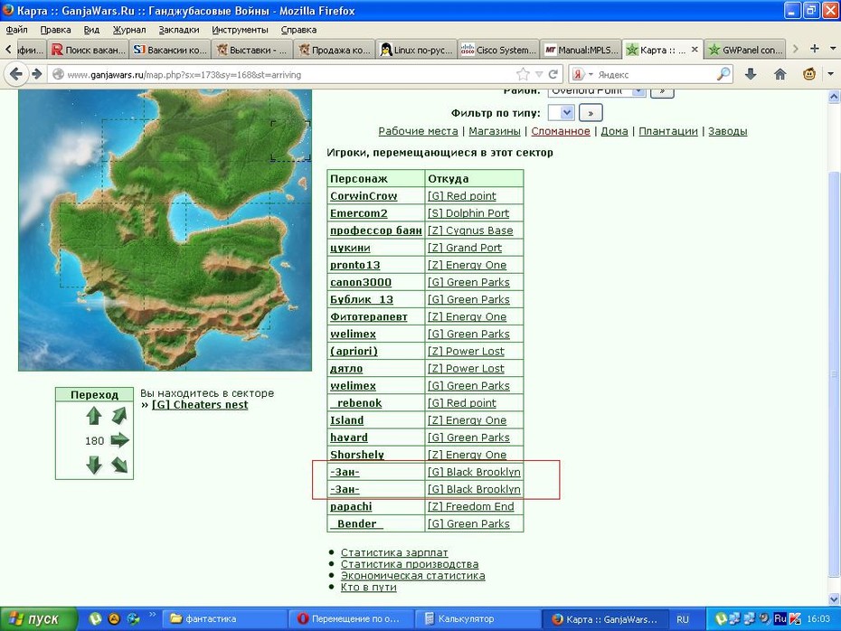The width and height of the screenshot is (841, 631).
Task: Open CorwinCrow player link
Action: click(364, 196)
